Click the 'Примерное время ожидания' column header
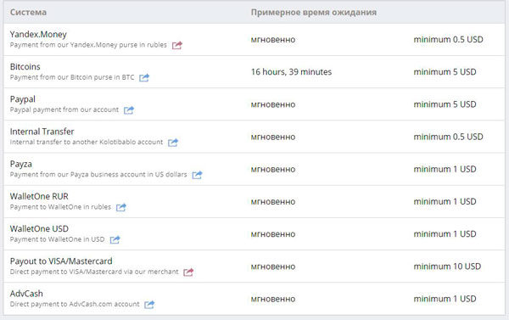Viewport: 509px width, 320px height. tap(314, 13)
